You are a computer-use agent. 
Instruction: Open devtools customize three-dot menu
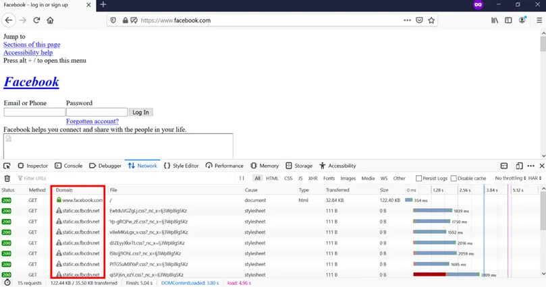pyautogui.click(x=530, y=166)
